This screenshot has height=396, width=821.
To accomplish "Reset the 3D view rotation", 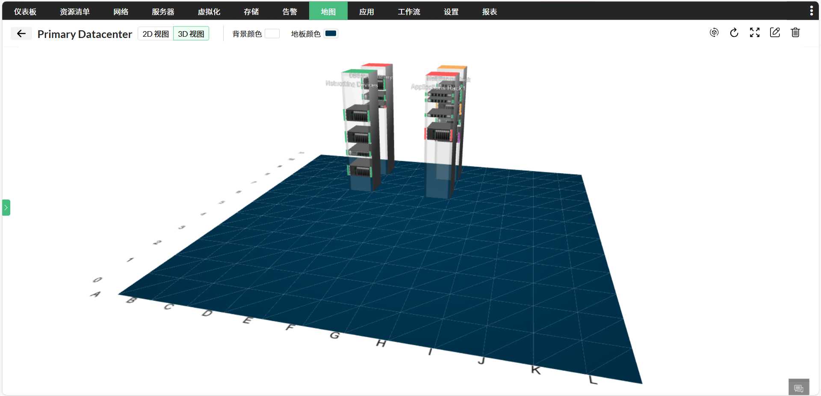I will tap(714, 32).
